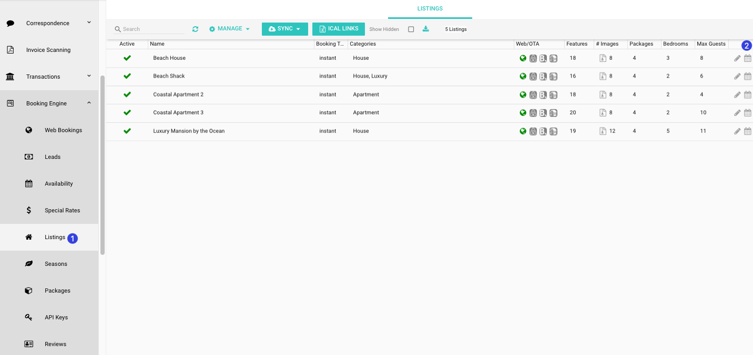Click the images file icon for Coastal Apartment 3
Viewport: 753px width, 355px height.
point(603,113)
